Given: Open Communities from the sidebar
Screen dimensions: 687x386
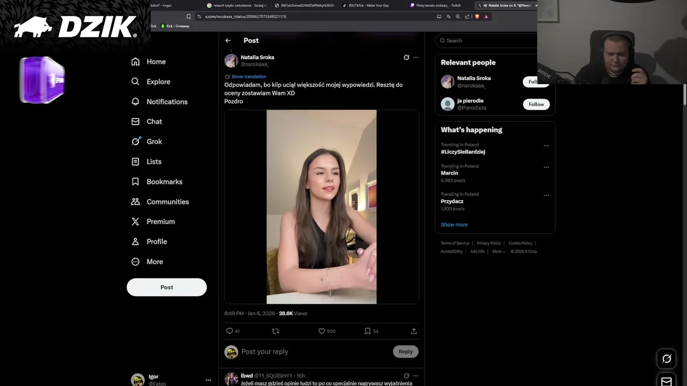Looking at the screenshot, I should (x=160, y=202).
